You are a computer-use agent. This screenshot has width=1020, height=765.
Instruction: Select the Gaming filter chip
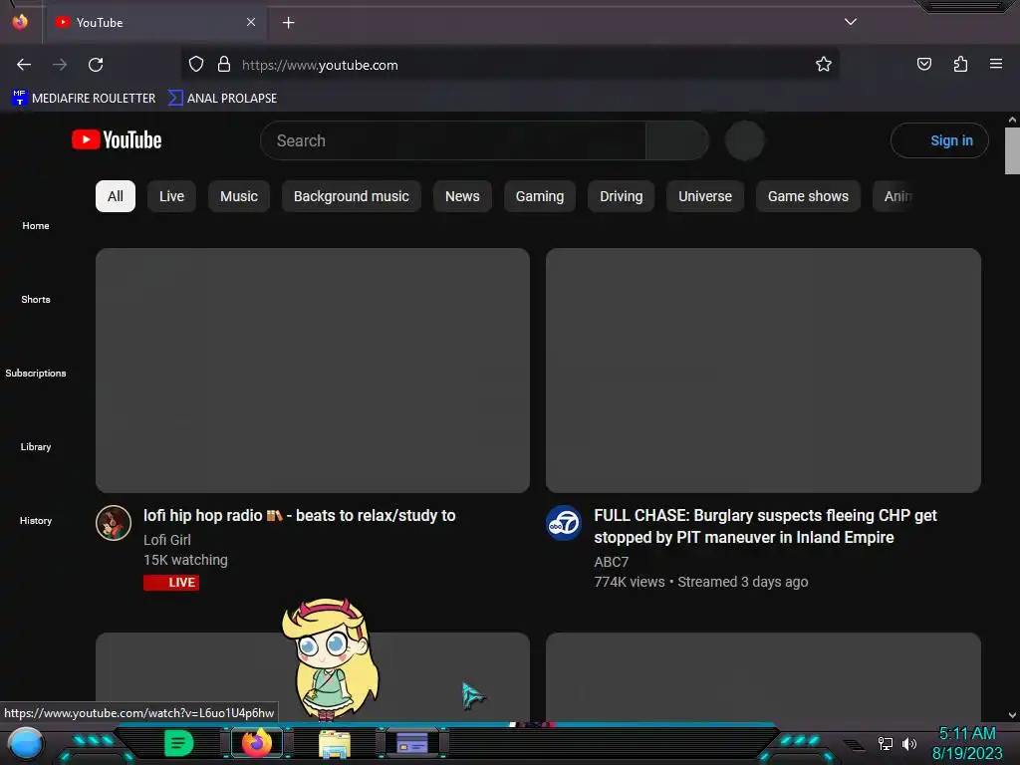pos(540,196)
